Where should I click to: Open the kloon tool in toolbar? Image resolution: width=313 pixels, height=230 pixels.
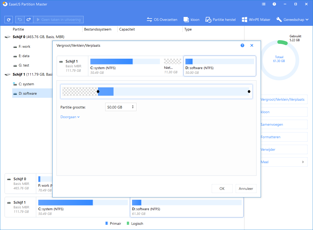click(191, 20)
